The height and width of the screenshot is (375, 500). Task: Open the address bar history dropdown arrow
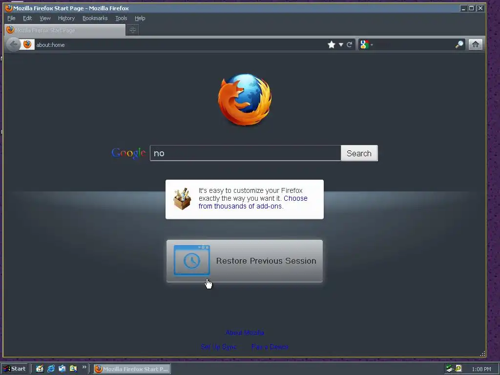[341, 44]
